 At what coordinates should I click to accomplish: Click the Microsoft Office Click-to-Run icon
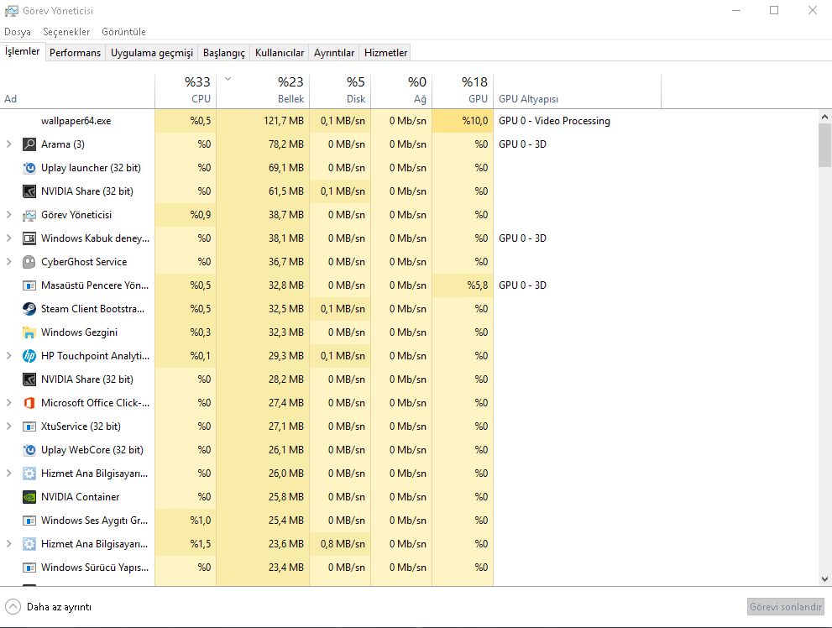(29, 403)
